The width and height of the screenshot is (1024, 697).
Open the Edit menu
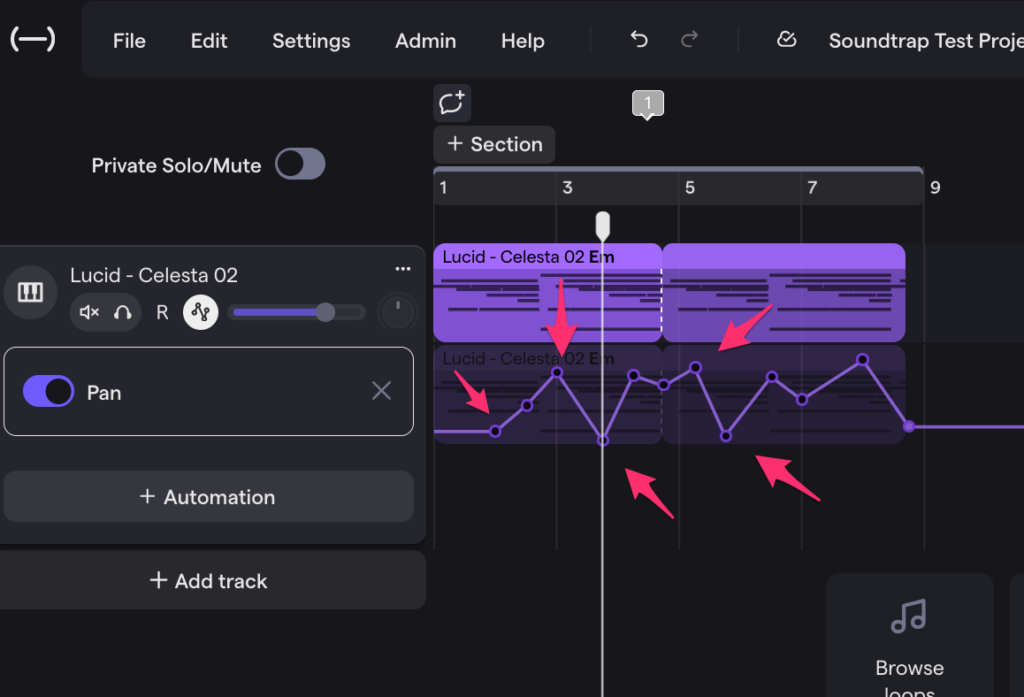point(209,41)
